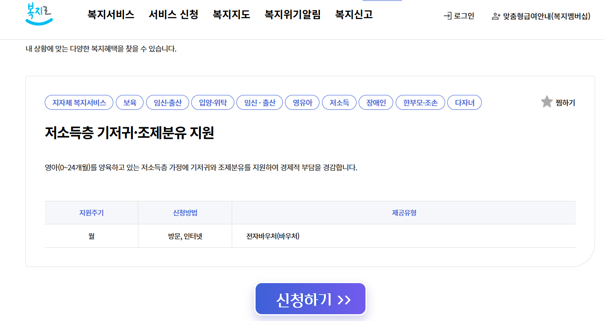Select the 찜하기 favorite star
The width and height of the screenshot is (604, 321).
[546, 102]
